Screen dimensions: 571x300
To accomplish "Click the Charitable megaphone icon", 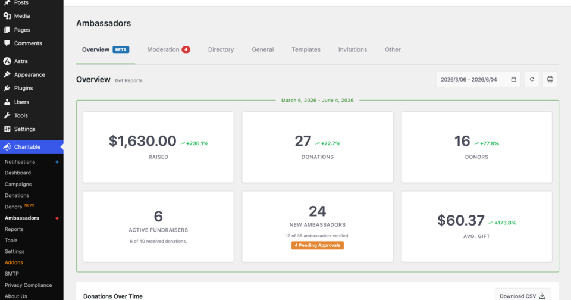I will (x=7, y=147).
